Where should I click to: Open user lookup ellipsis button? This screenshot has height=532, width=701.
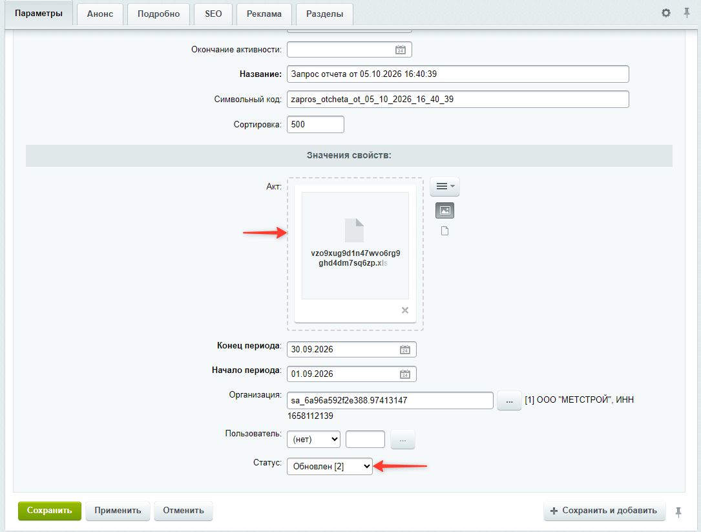(x=403, y=440)
